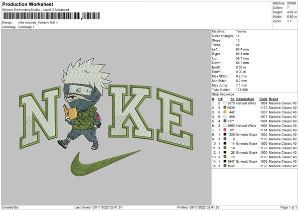The image size is (299, 211).
Task: Click the 'Stop Sequence:' heading
Action: (223, 94)
